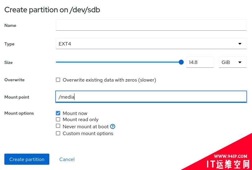Uncheck the Mount now checkbox
This screenshot has height=170, width=252.
pyautogui.click(x=58, y=113)
